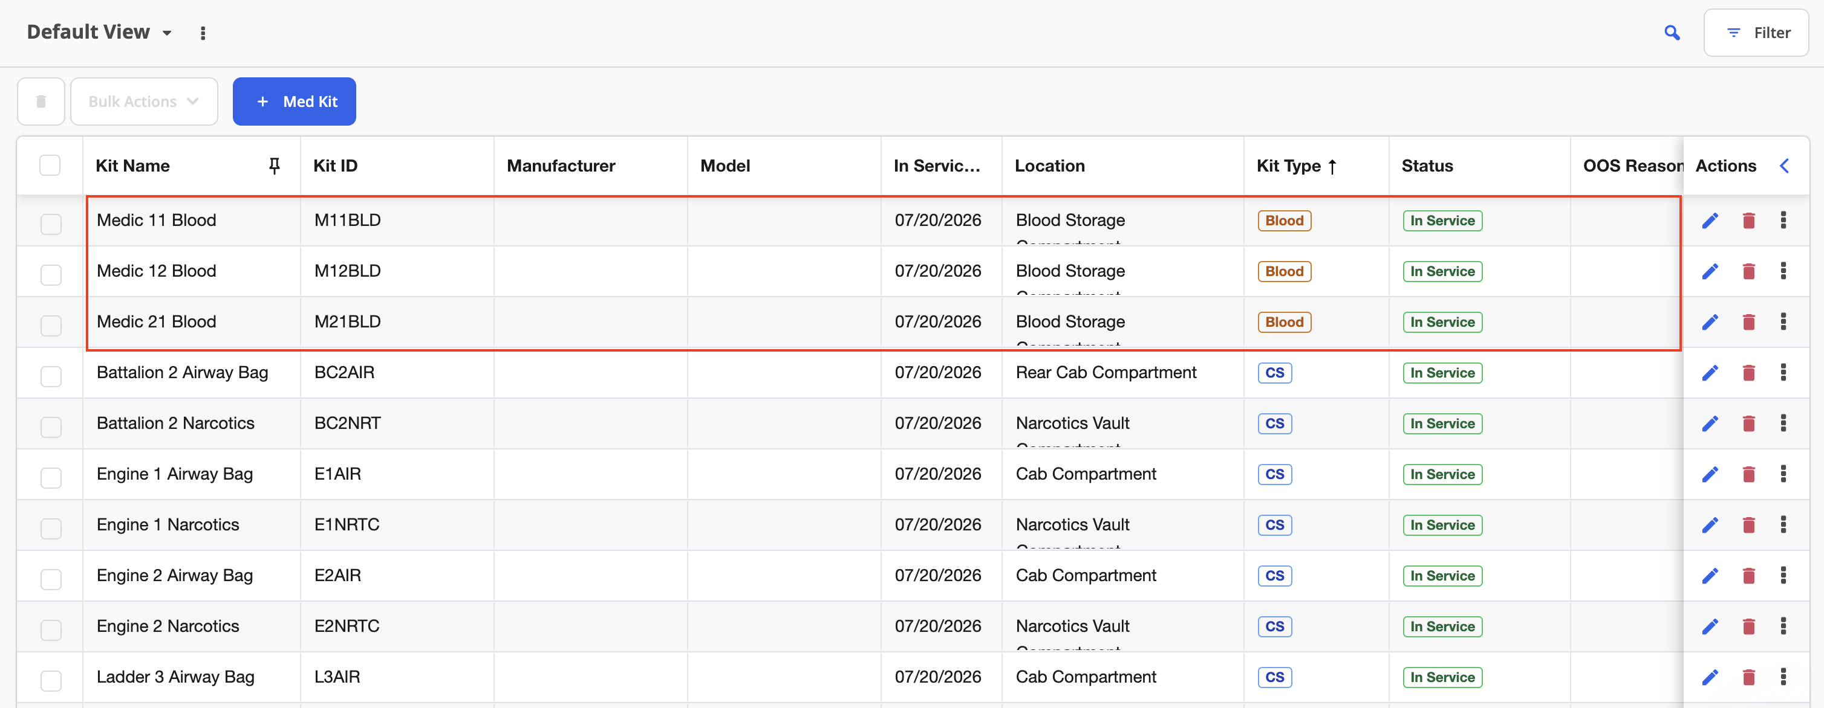Viewport: 1824px width, 708px height.
Task: Delete the Ladder 3 Airway Bag kit
Action: coord(1748,678)
